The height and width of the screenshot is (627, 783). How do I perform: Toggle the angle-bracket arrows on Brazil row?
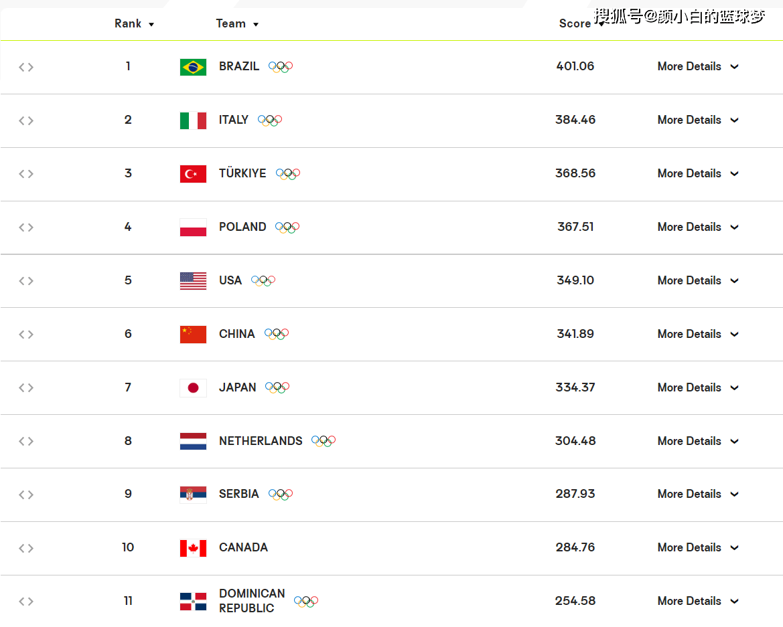(x=26, y=67)
